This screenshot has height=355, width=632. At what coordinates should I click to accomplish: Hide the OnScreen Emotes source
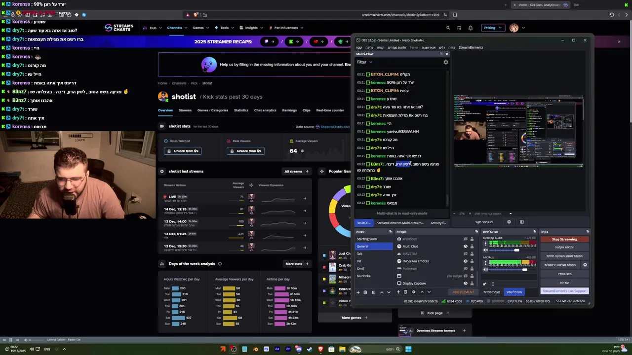coord(465,261)
